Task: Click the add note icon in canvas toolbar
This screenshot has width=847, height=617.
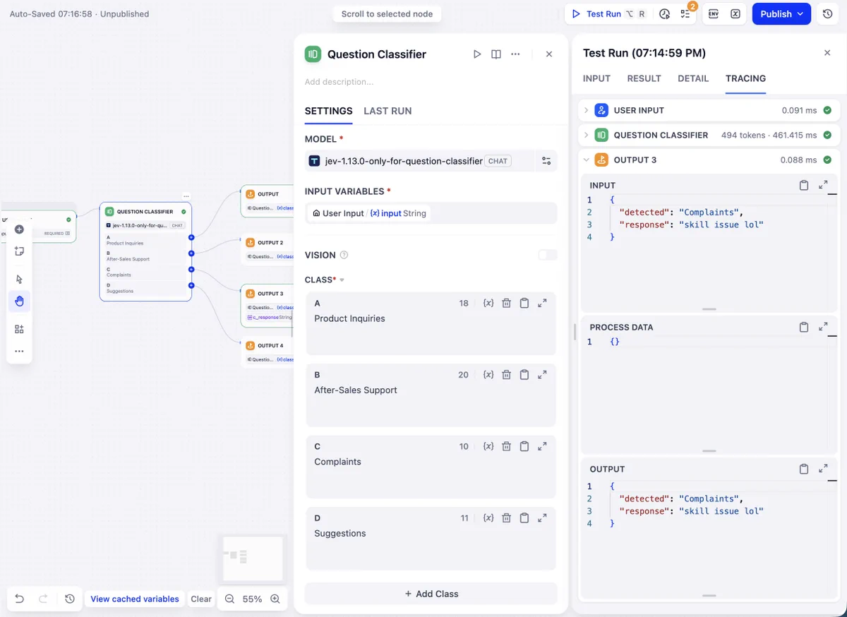Action: 19,251
